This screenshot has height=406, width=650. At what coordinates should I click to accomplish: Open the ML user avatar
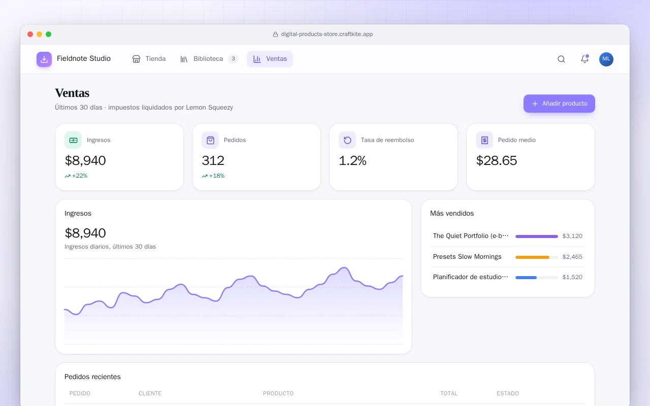point(606,59)
